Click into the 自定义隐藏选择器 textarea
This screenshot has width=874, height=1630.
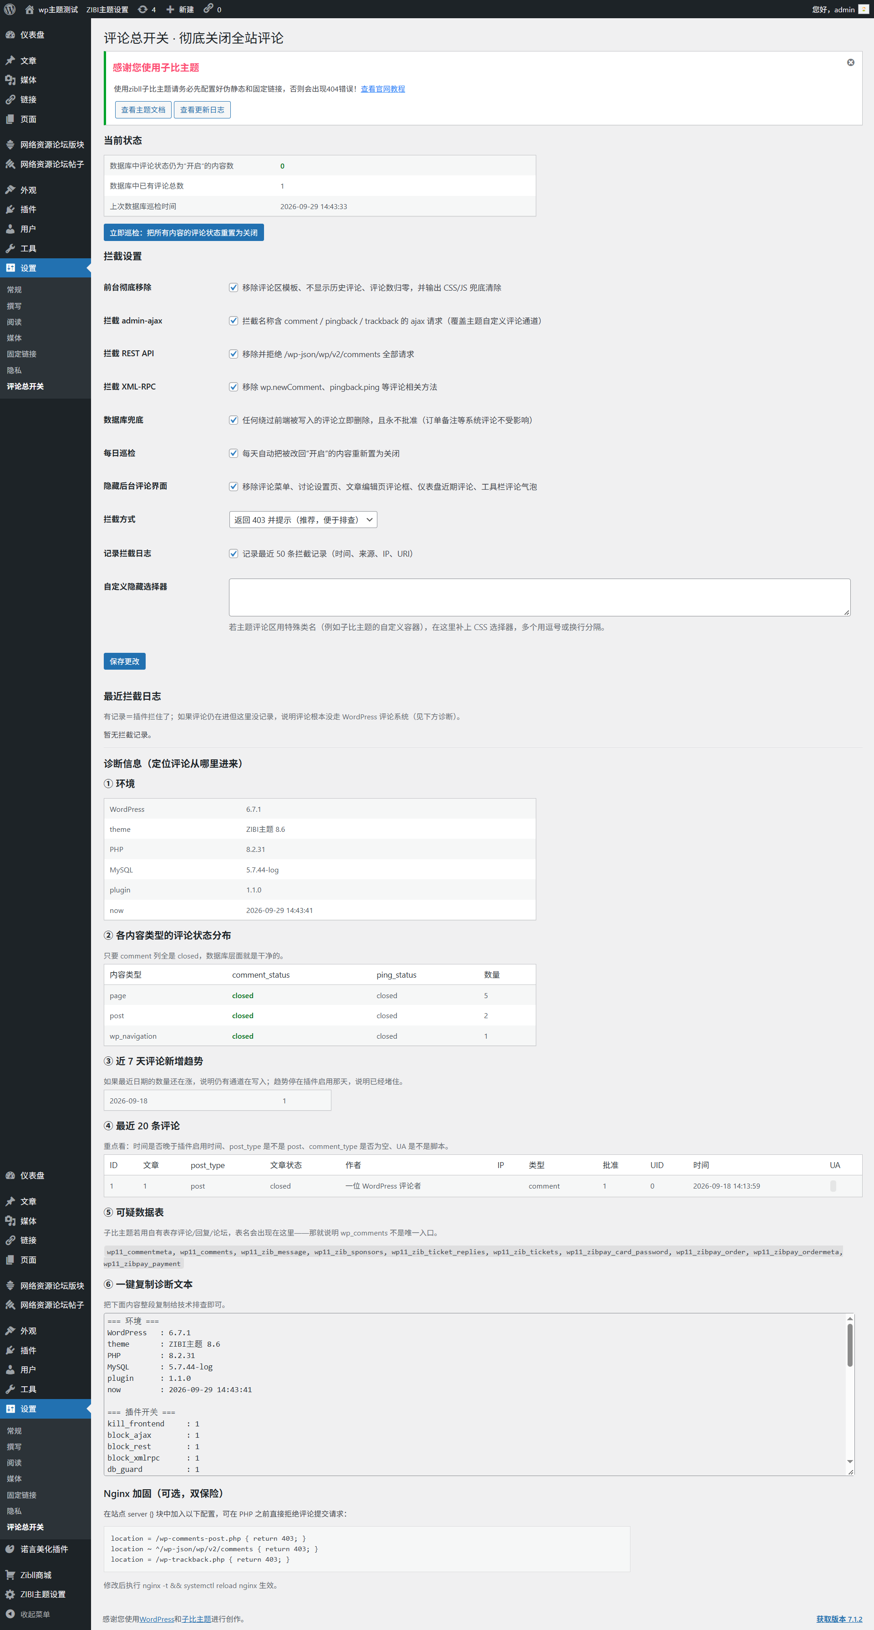[539, 597]
